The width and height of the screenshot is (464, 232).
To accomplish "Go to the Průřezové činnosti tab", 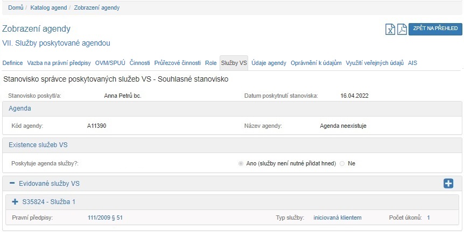I will point(178,63).
